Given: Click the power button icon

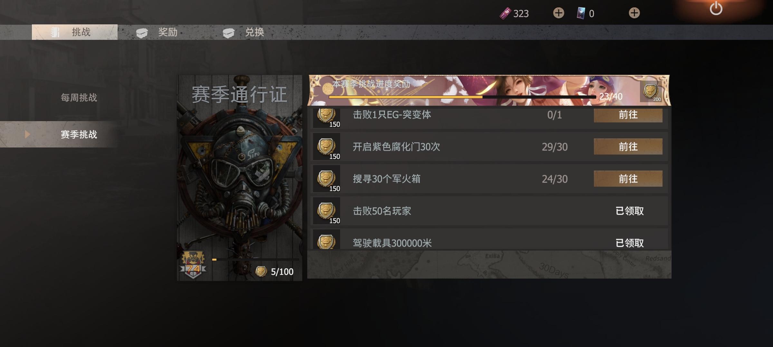Looking at the screenshot, I should coord(716,8).
